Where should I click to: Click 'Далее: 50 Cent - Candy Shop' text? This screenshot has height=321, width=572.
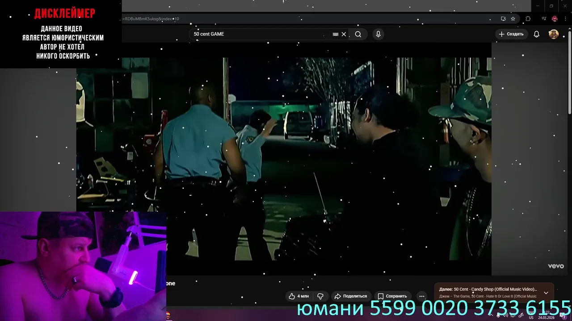(x=488, y=289)
